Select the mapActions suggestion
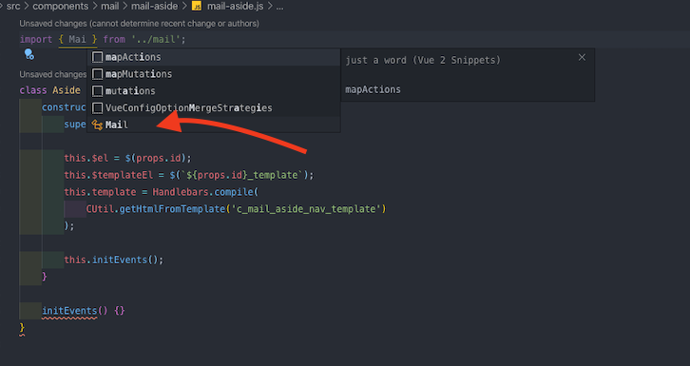 214,57
